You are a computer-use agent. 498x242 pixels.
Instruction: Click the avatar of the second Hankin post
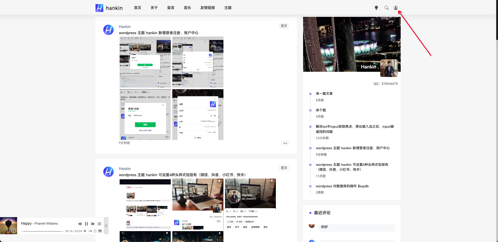[108, 172]
